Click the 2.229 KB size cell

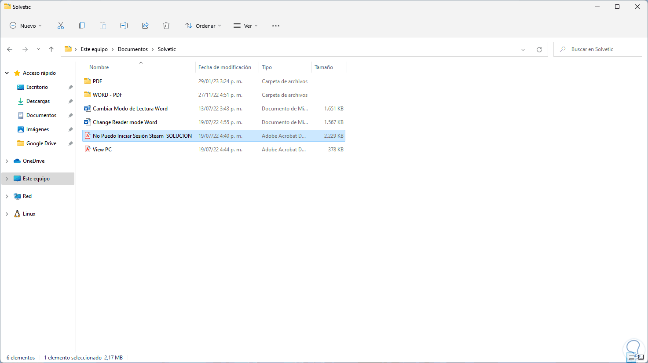[334, 136]
